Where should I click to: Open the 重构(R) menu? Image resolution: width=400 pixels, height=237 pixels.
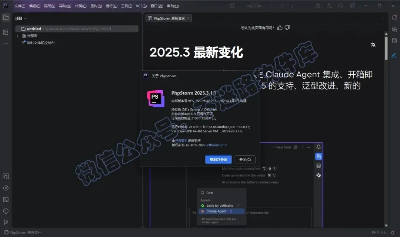click(96, 6)
